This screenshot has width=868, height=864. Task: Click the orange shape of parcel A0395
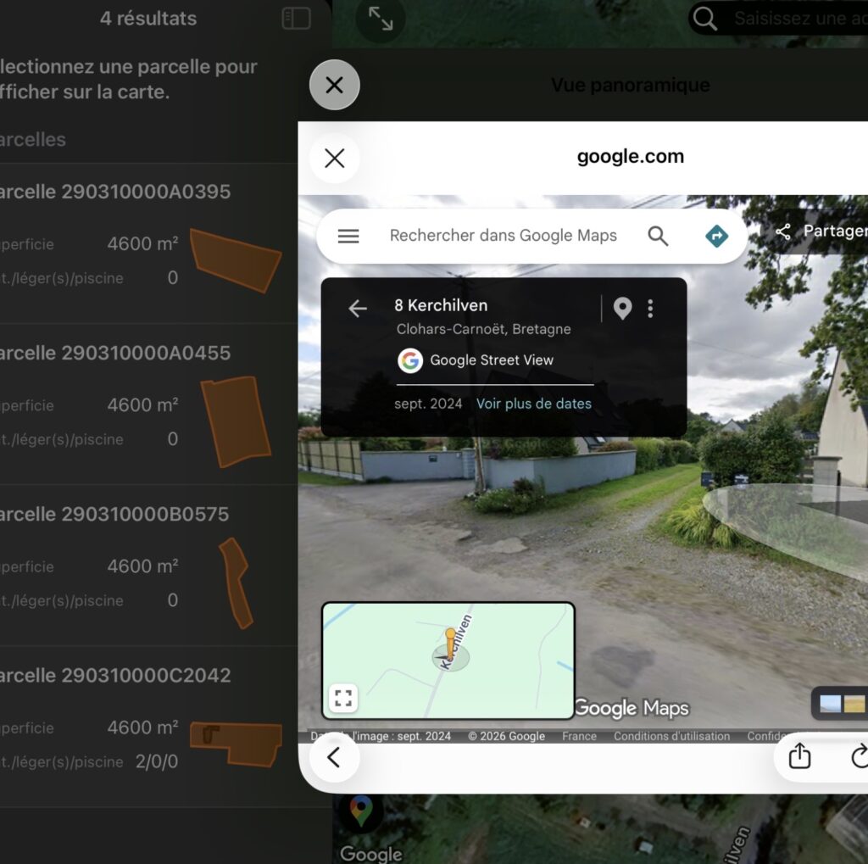[236, 259]
